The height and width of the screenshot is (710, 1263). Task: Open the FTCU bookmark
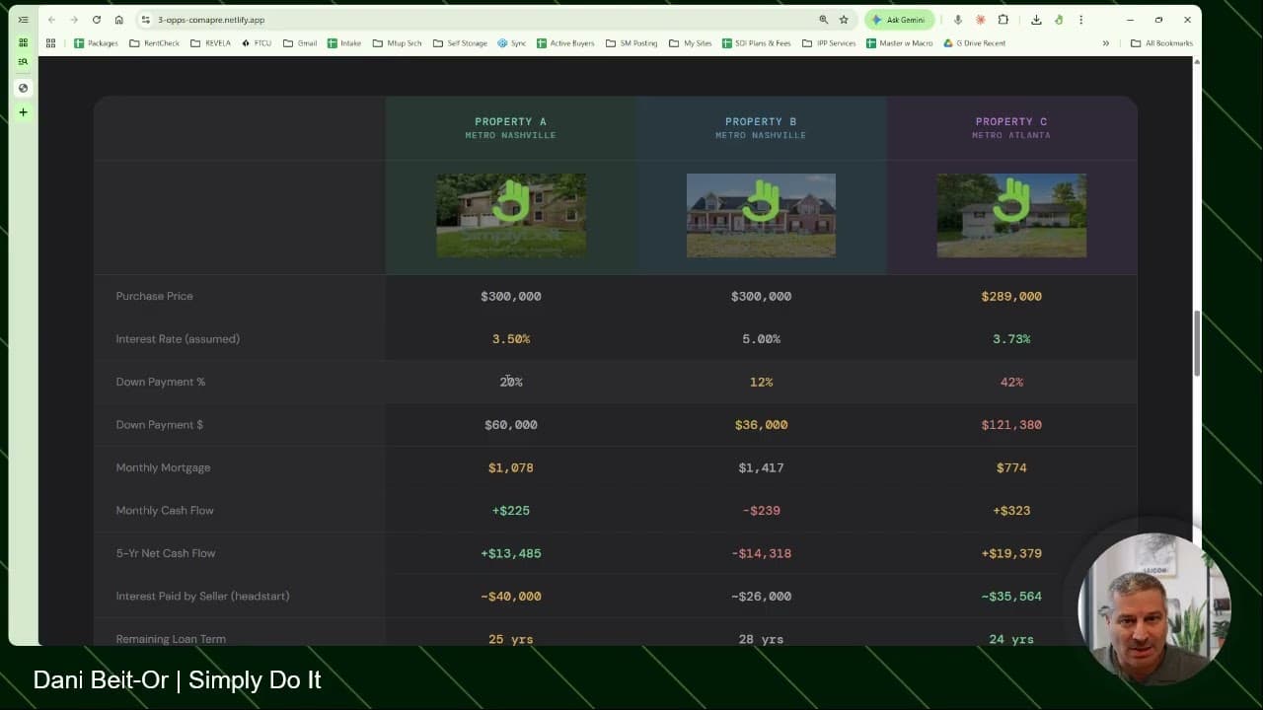[x=257, y=43]
